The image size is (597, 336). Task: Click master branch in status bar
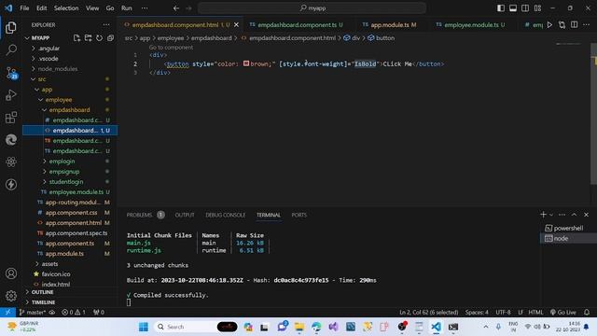[x=33, y=312]
